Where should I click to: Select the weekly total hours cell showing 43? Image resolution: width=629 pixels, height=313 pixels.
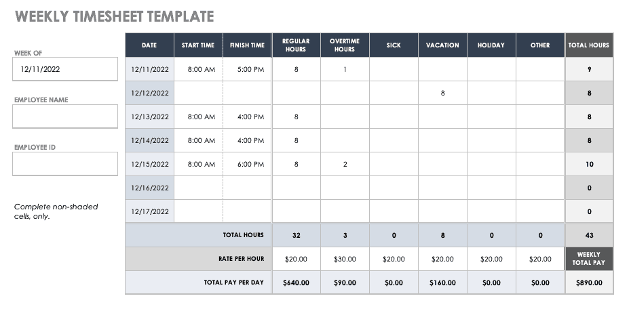[589, 235]
